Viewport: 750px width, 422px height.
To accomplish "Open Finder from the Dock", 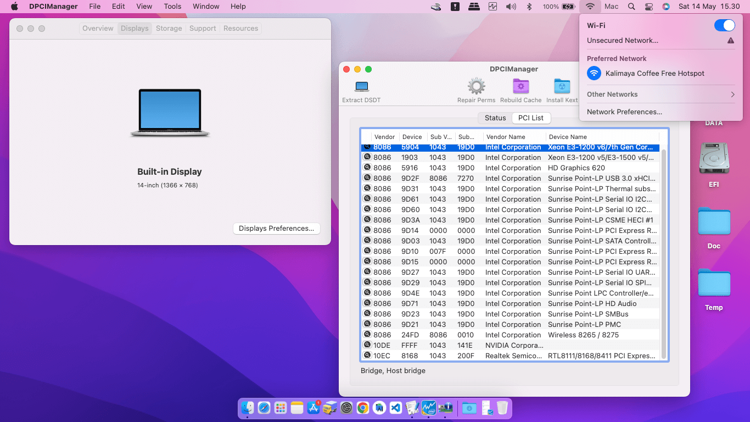I will coord(248,408).
